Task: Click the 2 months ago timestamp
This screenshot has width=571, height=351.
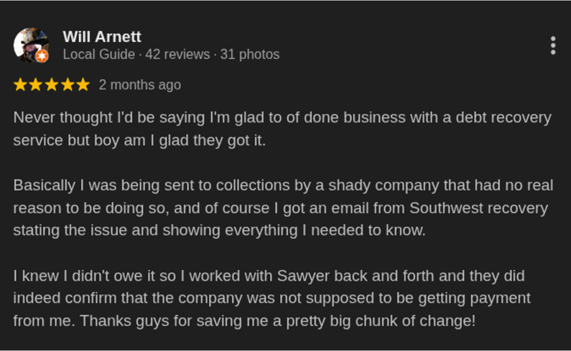Action: (x=139, y=85)
